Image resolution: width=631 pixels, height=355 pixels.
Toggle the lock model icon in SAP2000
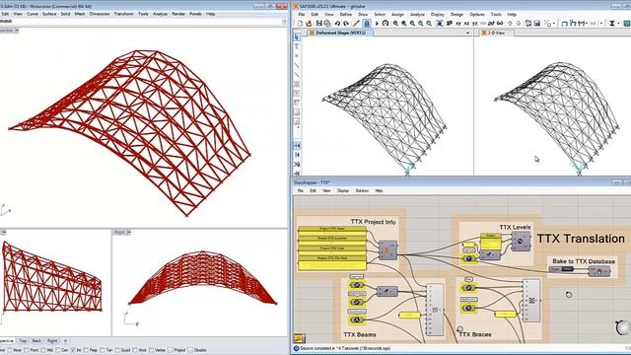pos(367,24)
